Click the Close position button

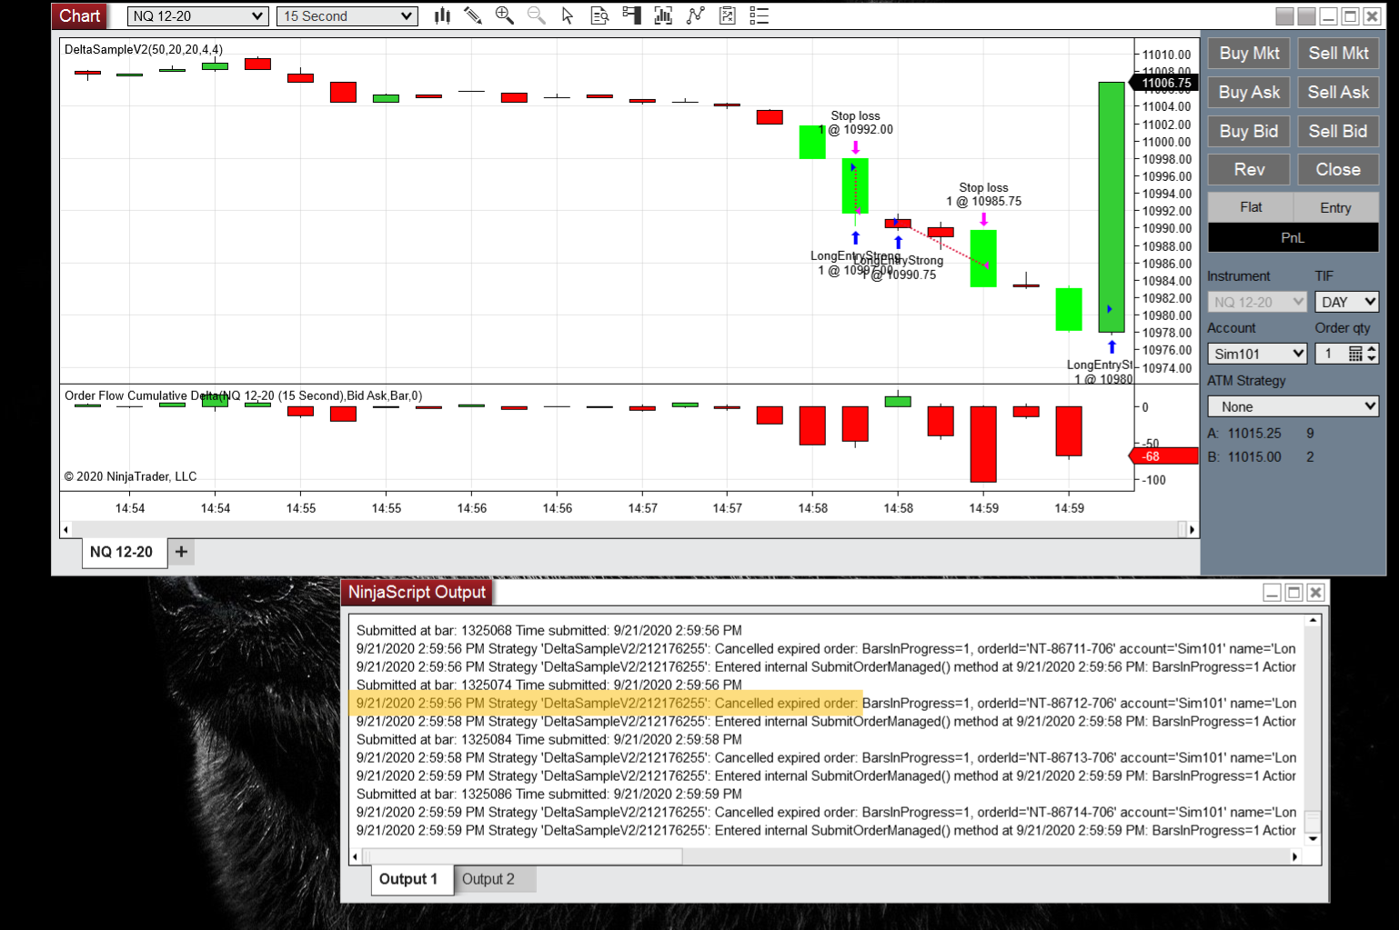click(x=1338, y=170)
